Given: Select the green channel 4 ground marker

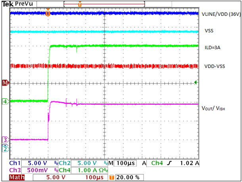Looking at the screenshot, I should point(5,102).
